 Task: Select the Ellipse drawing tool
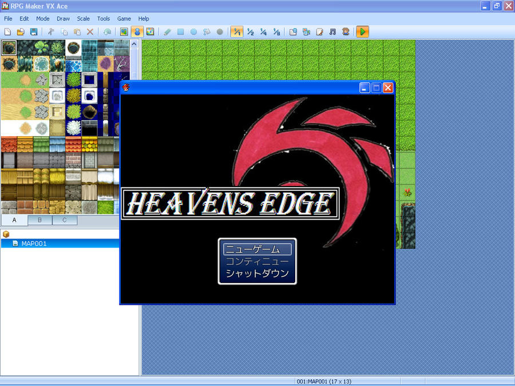pos(192,31)
